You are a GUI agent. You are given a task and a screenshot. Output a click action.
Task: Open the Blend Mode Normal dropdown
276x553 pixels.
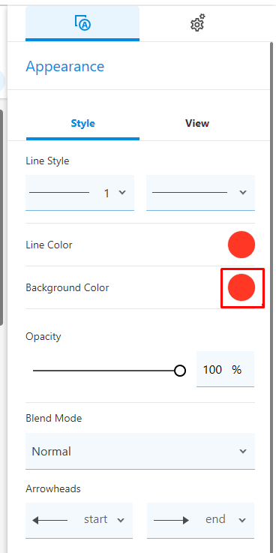(140, 452)
